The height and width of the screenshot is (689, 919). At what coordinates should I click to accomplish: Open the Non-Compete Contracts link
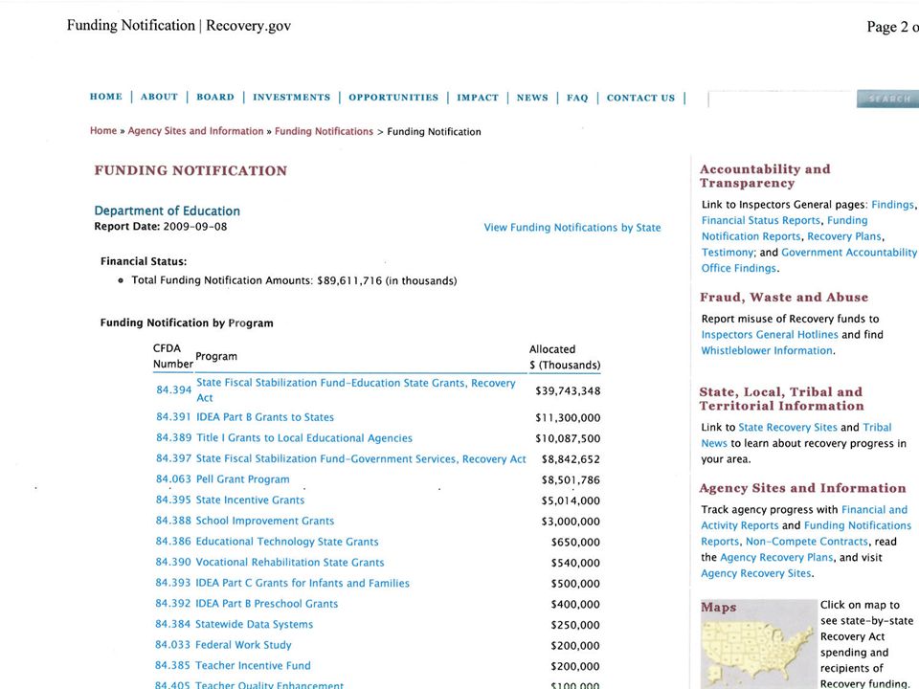(x=806, y=542)
